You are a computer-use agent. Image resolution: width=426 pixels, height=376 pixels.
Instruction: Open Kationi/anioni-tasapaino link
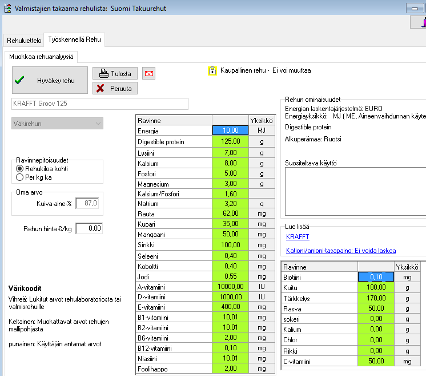341,251
